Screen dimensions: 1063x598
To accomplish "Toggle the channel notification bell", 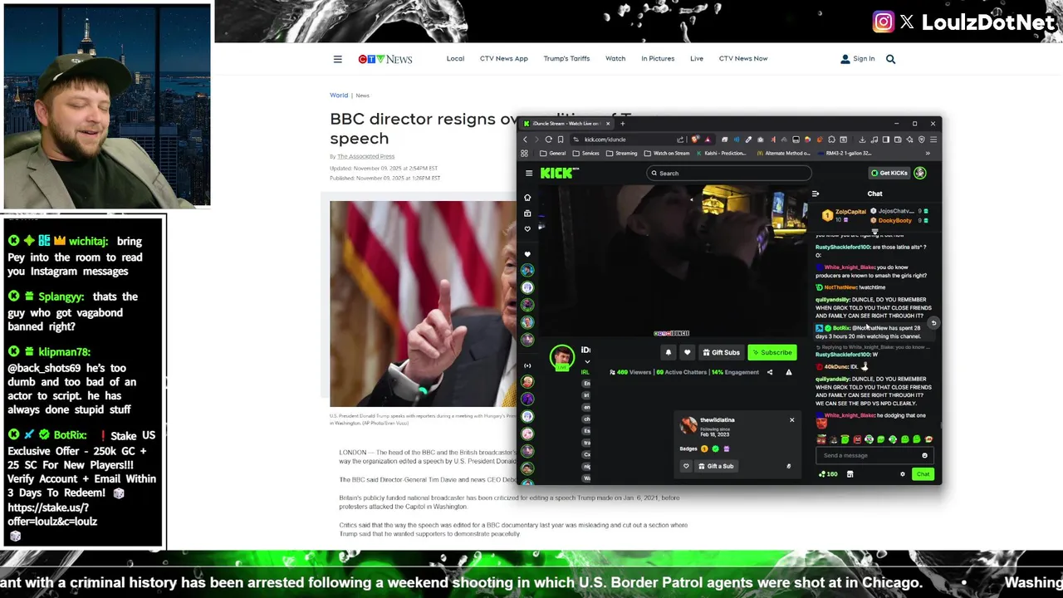I will coord(668,352).
